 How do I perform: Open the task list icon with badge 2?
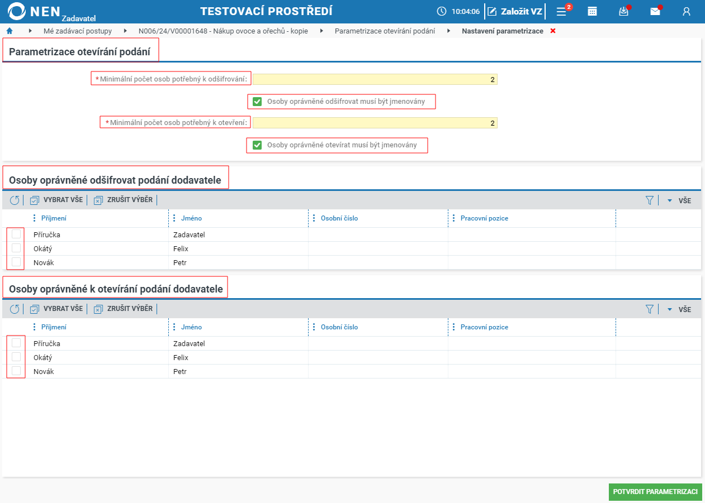pos(562,11)
